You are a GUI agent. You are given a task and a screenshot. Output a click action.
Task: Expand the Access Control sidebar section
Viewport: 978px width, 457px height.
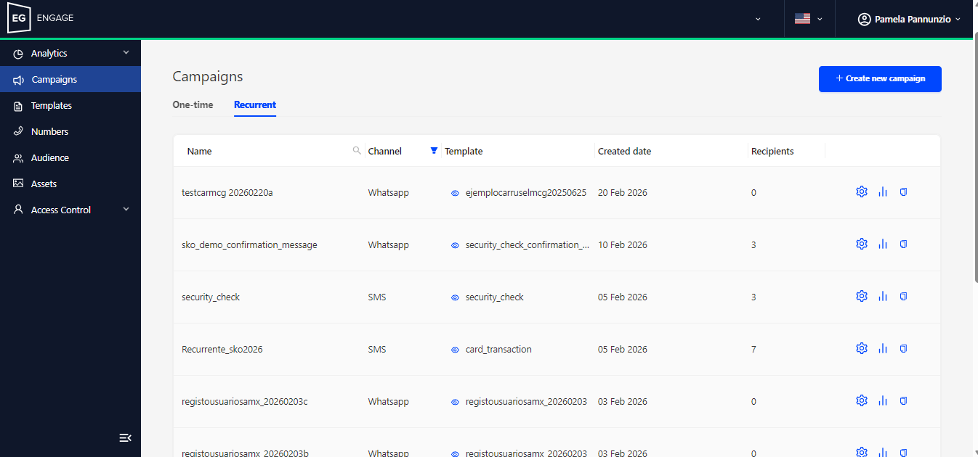(70, 210)
